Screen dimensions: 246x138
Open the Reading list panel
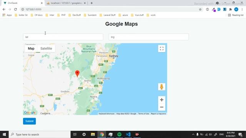(236, 15)
